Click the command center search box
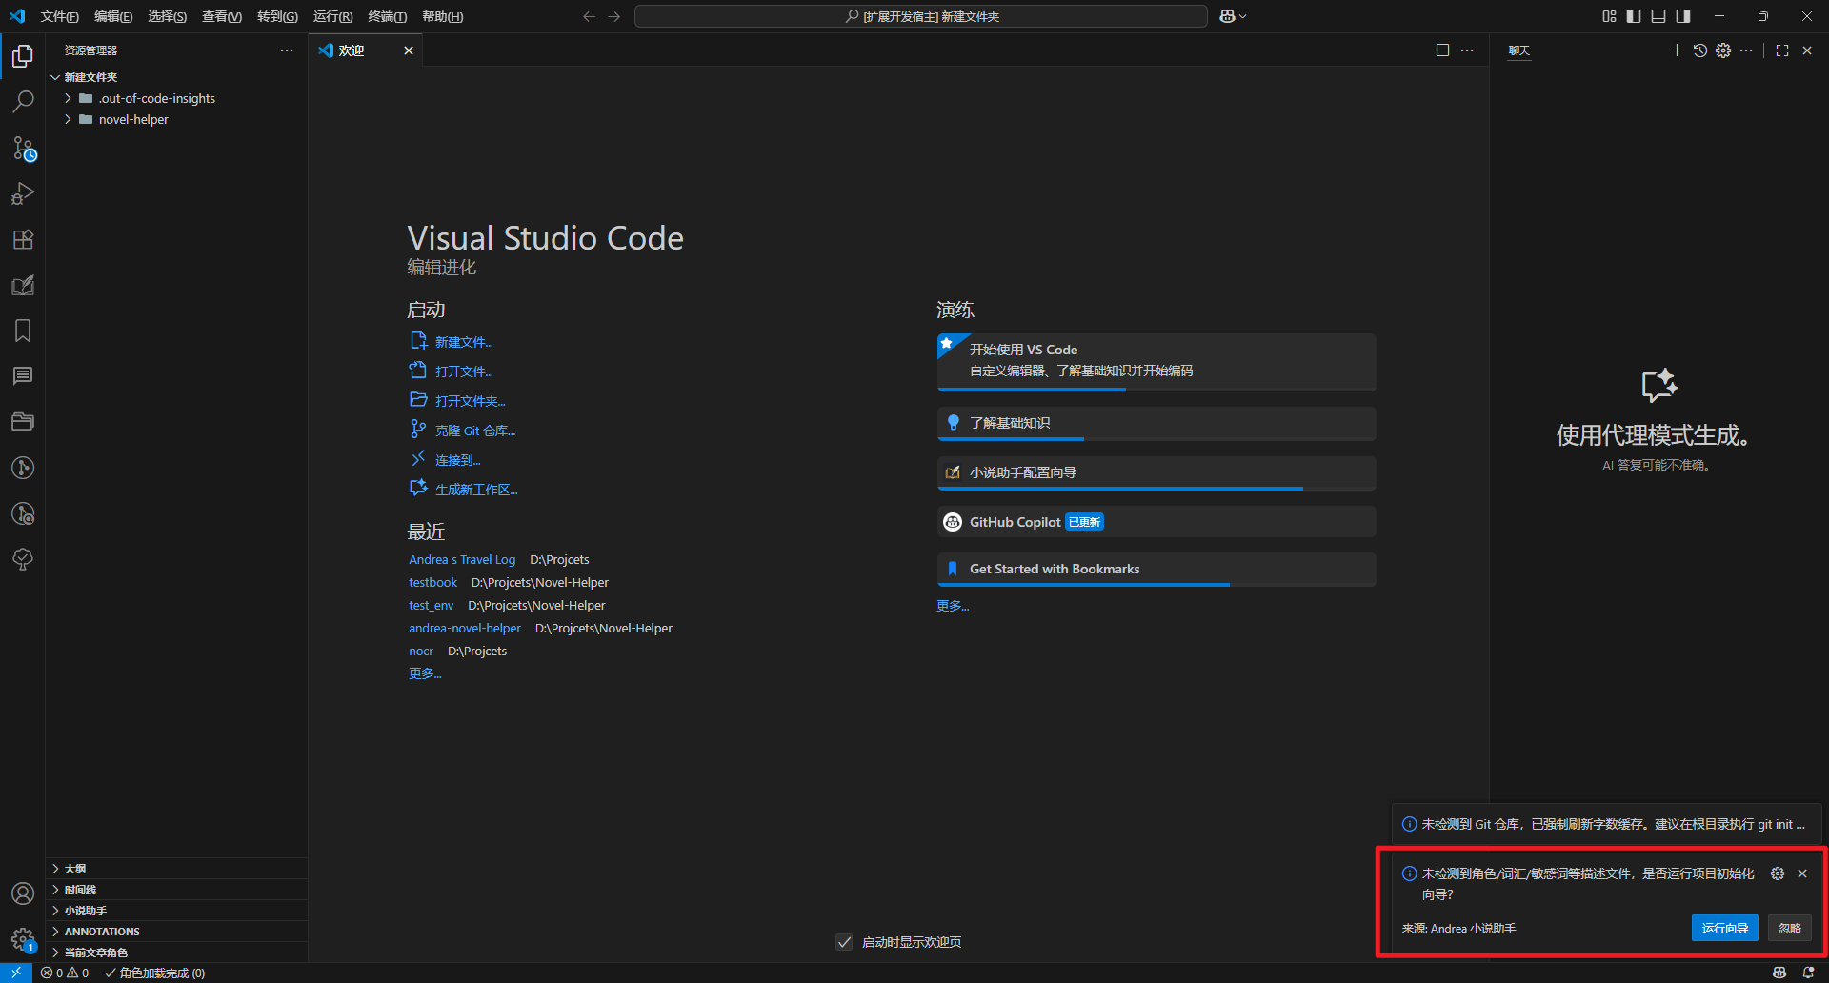 click(x=921, y=16)
